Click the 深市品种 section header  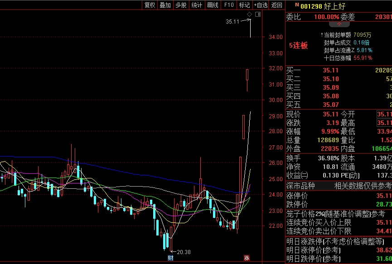tap(301, 186)
